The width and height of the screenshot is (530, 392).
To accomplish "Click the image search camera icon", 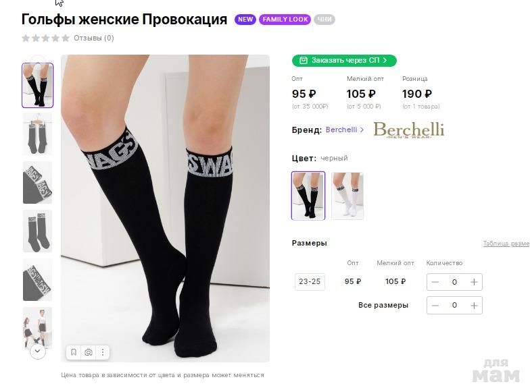I will 89,352.
